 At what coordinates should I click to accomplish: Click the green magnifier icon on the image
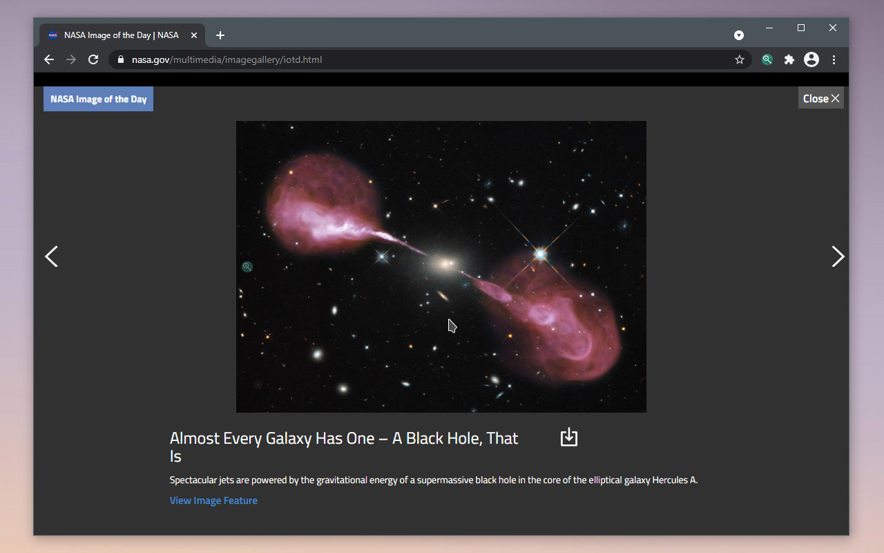click(x=247, y=267)
